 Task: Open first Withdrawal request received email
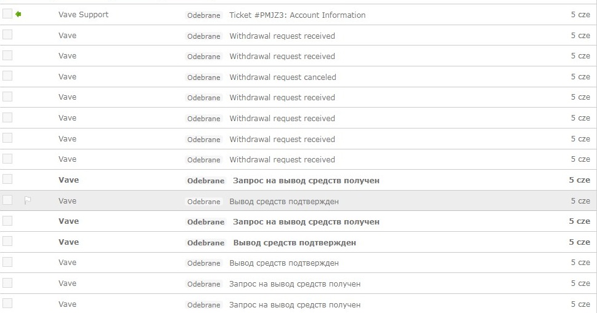coord(282,36)
